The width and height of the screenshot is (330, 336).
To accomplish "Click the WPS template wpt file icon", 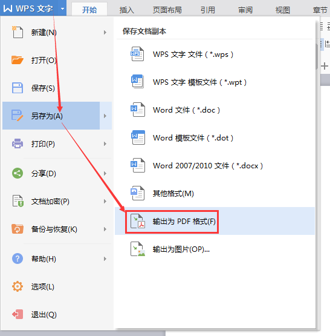I will point(137,82).
